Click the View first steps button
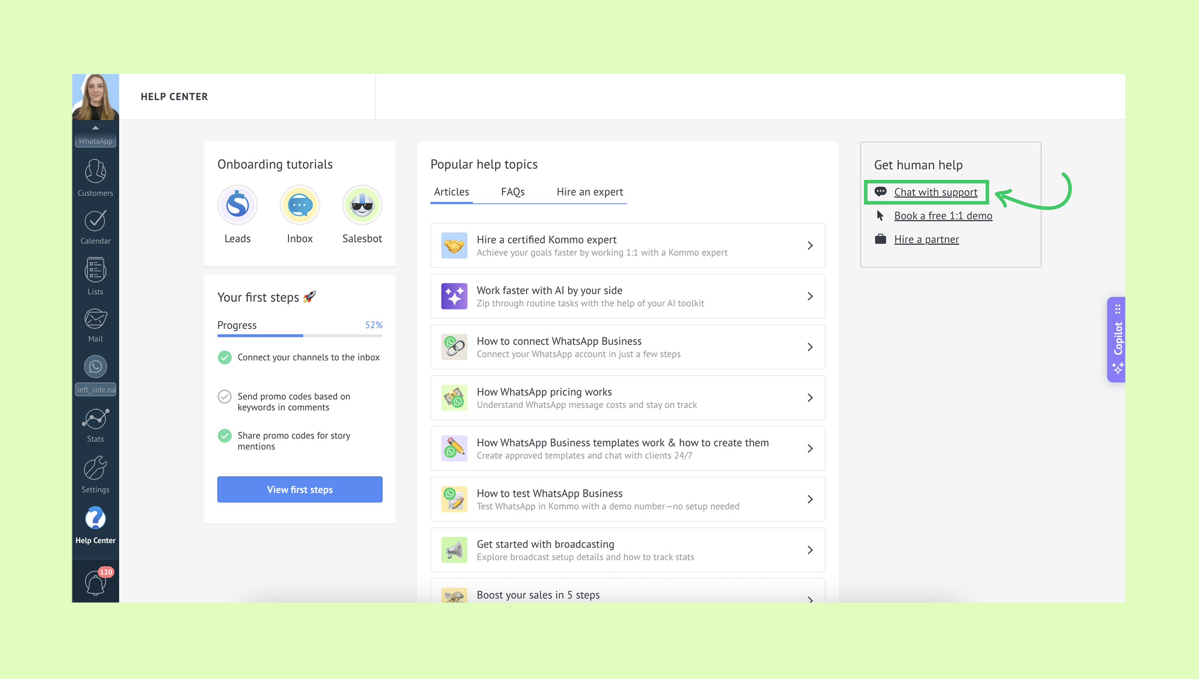This screenshot has height=679, width=1199. [x=300, y=490]
